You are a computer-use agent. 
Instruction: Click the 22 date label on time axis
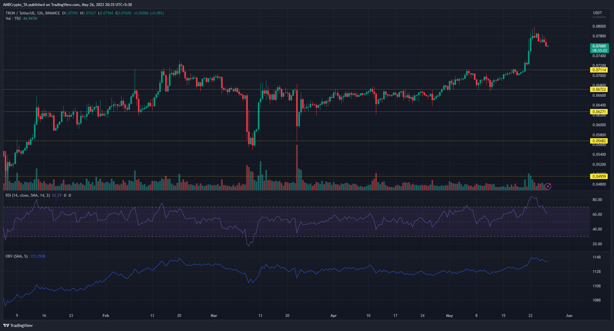point(530,316)
